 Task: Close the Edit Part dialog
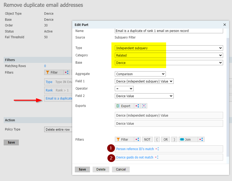click(225, 25)
